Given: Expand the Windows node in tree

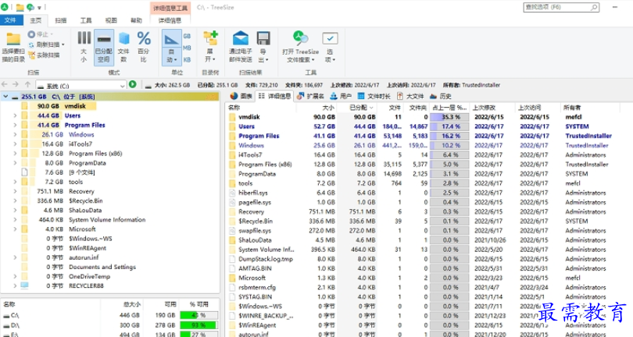Looking at the screenshot, I should (15, 134).
